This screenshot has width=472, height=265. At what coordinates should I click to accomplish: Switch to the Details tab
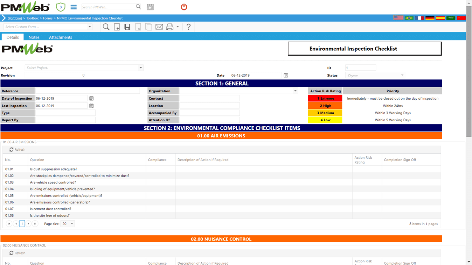[13, 37]
